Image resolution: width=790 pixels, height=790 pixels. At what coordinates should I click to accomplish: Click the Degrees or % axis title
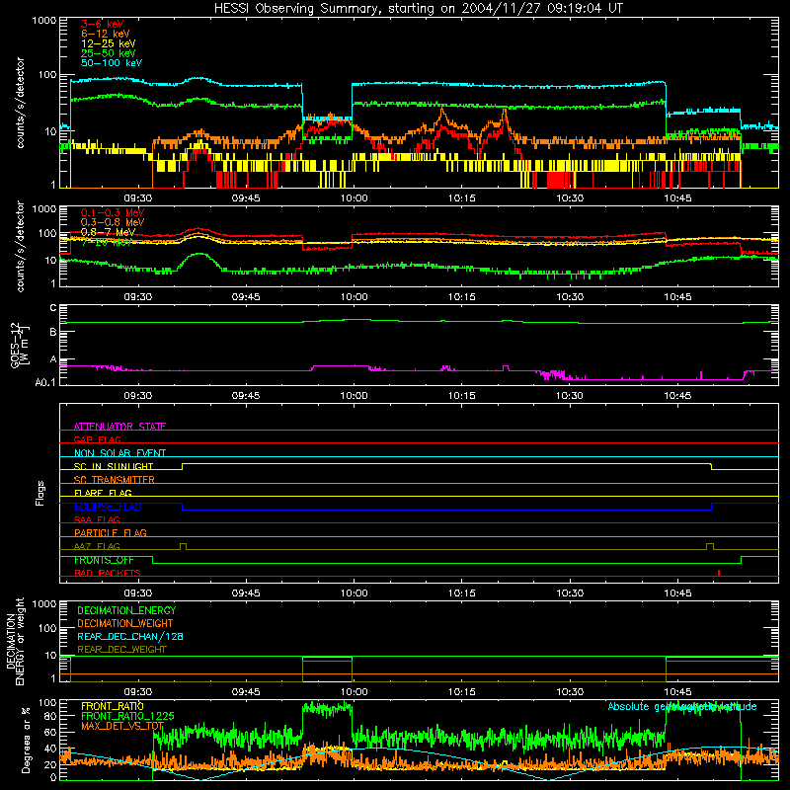coord(26,740)
